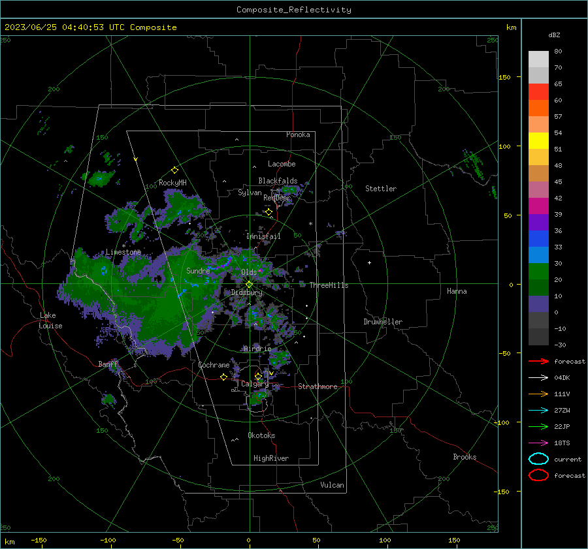This screenshot has width=588, height=549.
Task: Select the cyan current ellipse icon
Action: (538, 459)
